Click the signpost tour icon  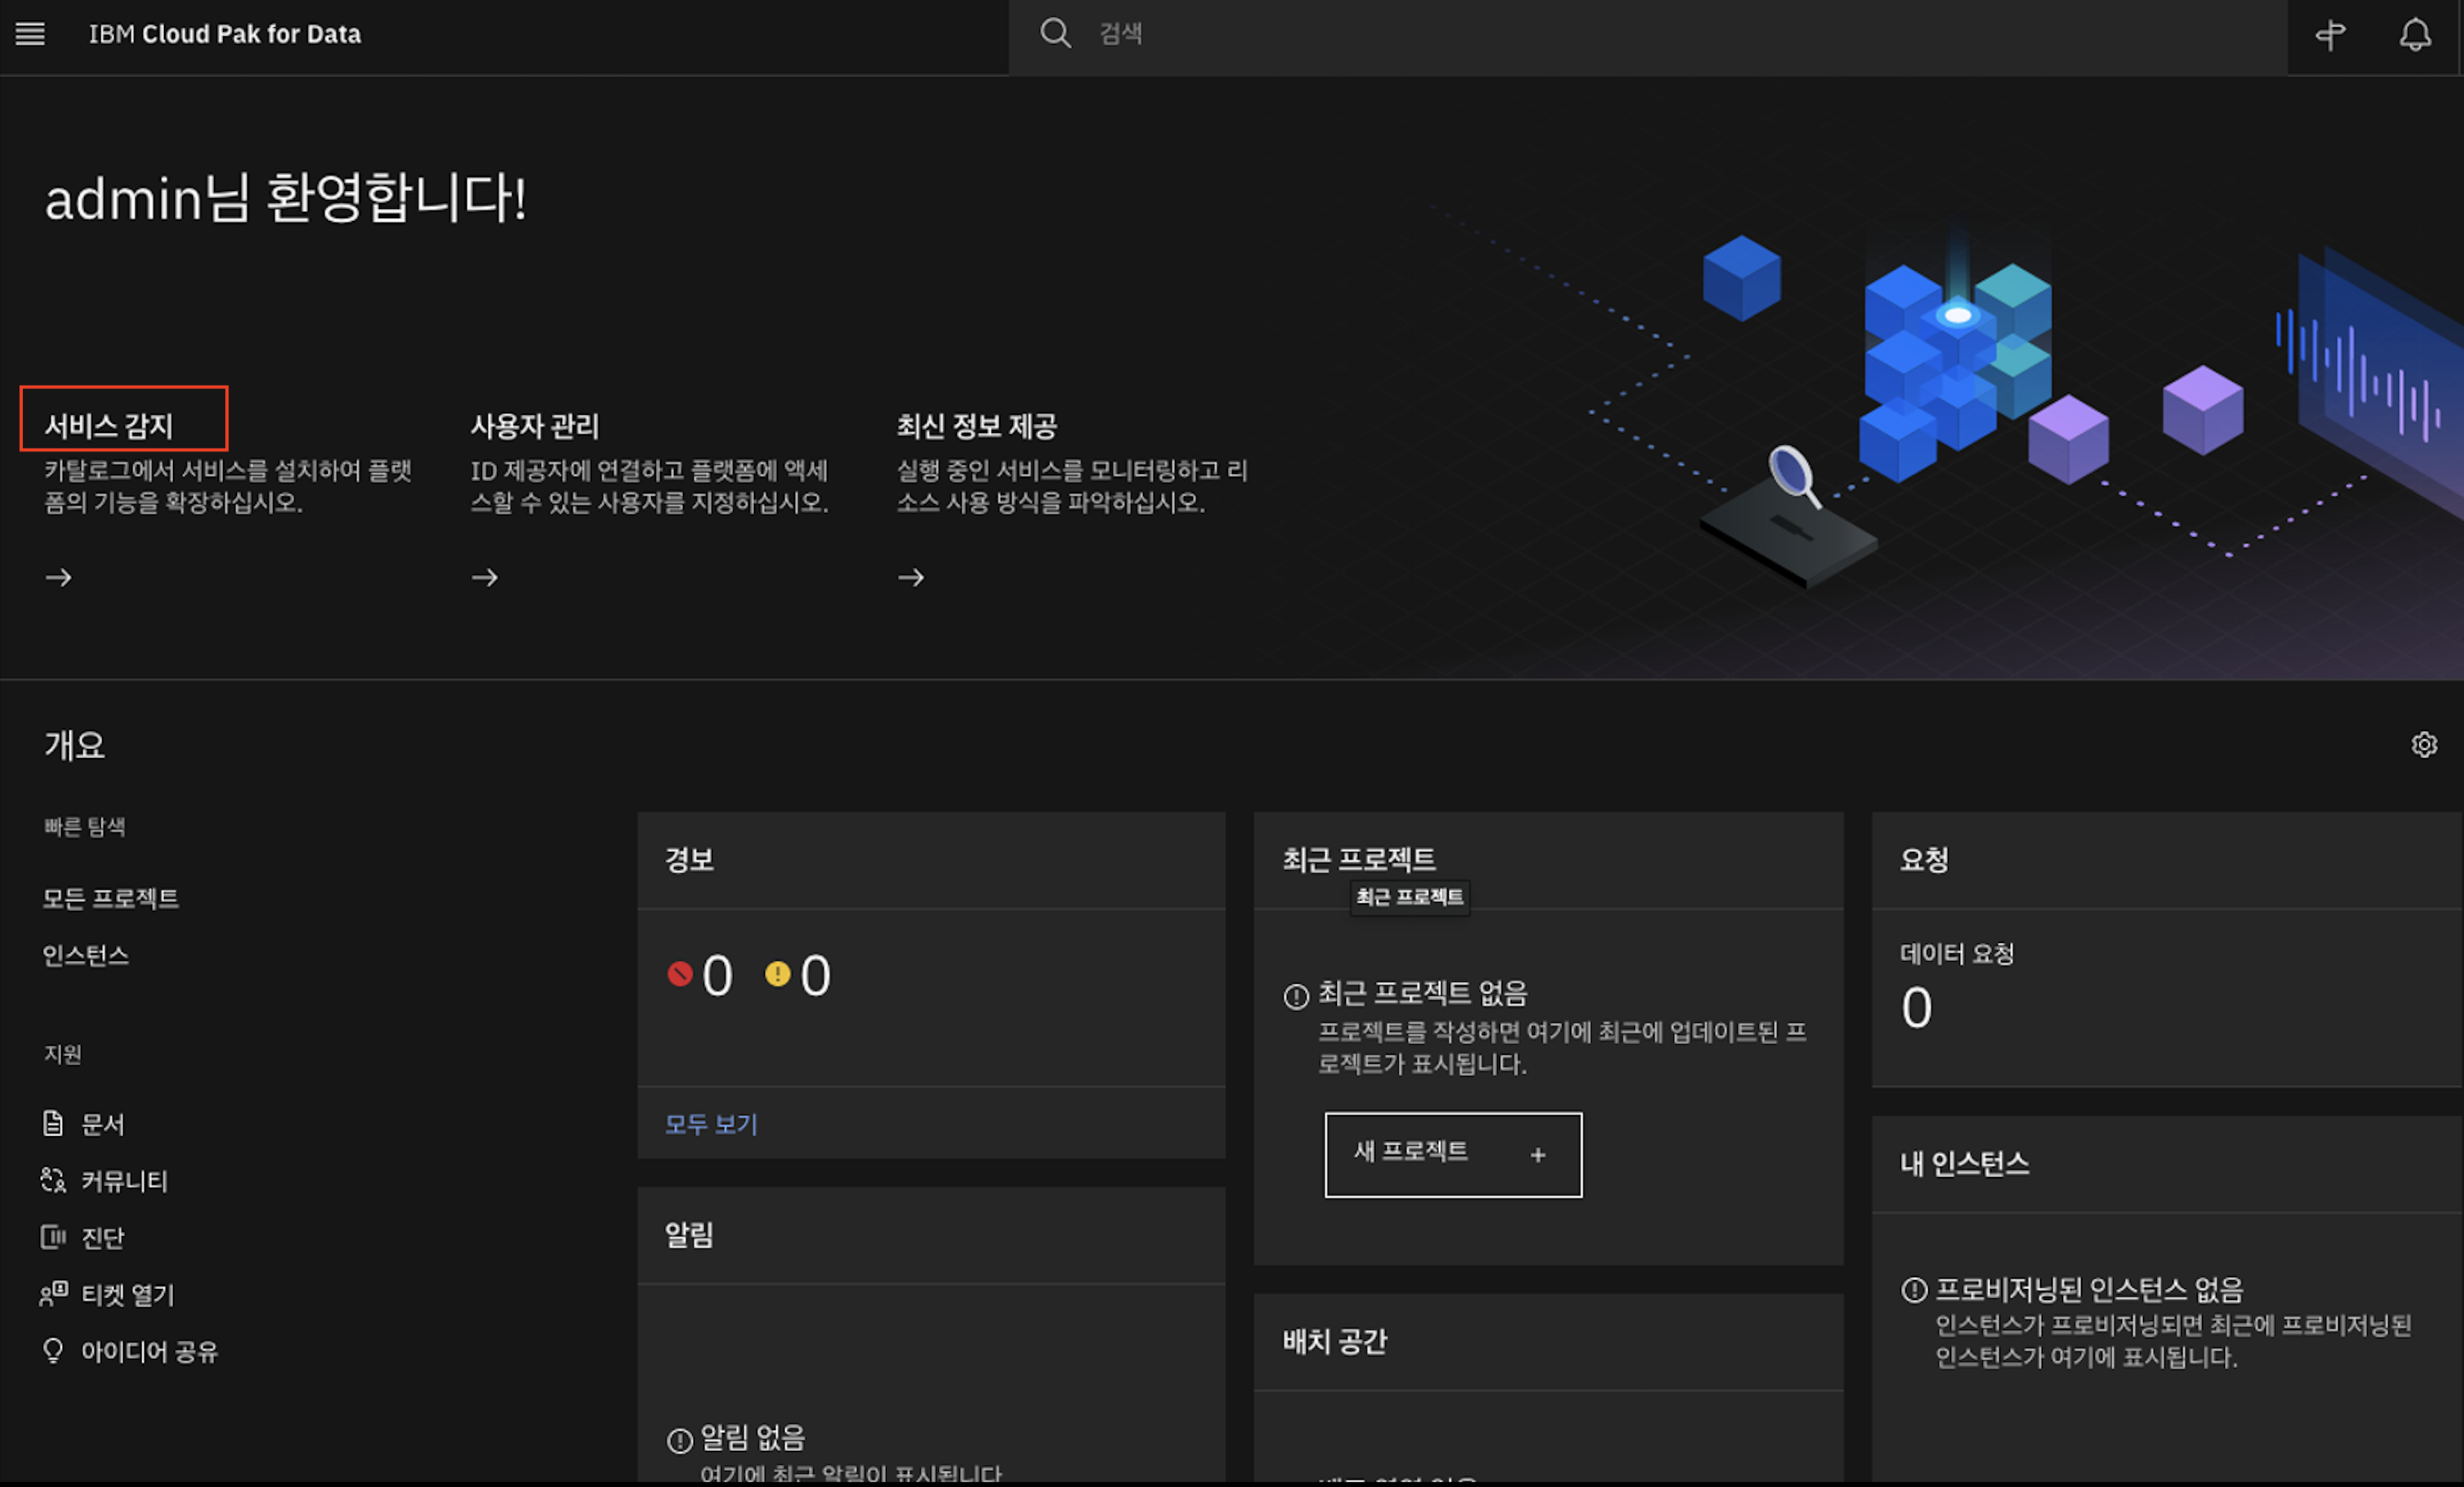click(x=2330, y=35)
